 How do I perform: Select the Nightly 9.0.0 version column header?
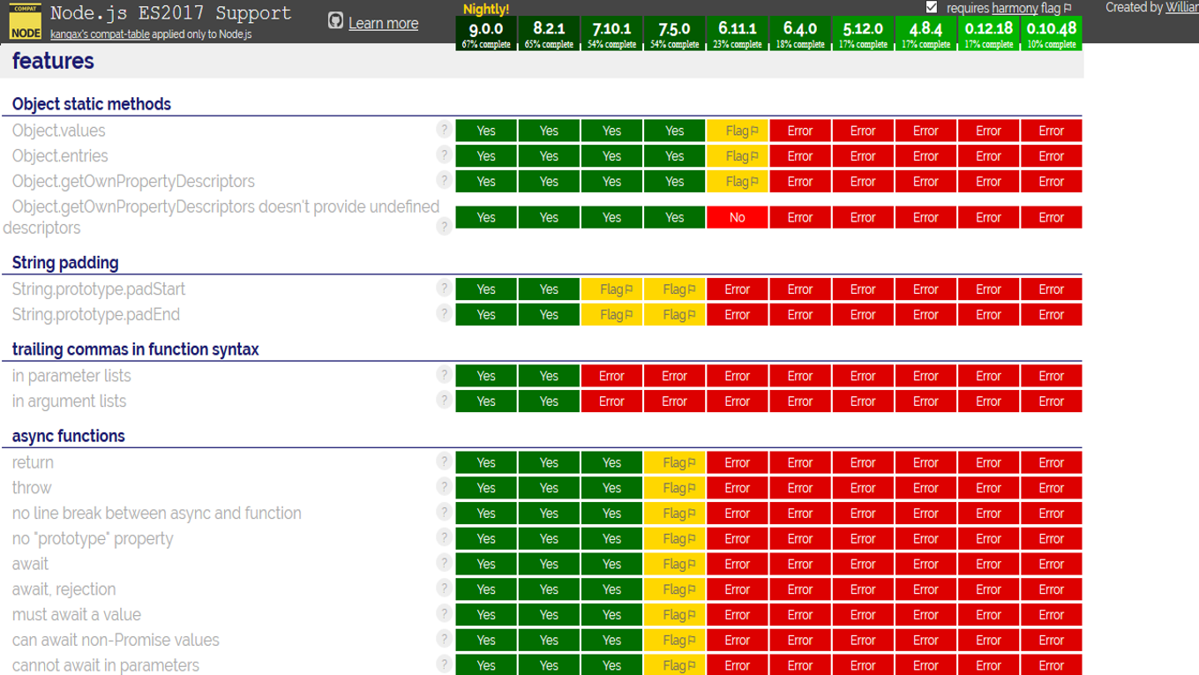[486, 34]
